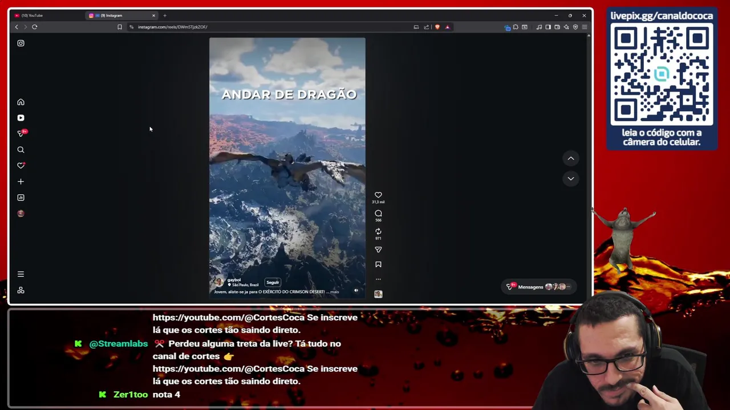Open the Reels section in the sidebar
Screen dimensions: 730x410
tap(21, 118)
